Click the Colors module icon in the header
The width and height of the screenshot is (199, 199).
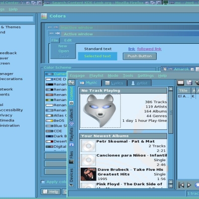coord(44,16)
